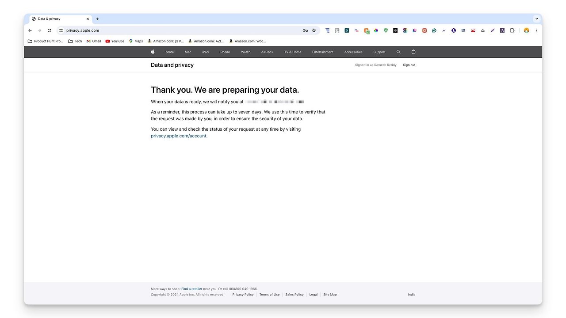Open the Maps bookmark

click(x=136, y=41)
